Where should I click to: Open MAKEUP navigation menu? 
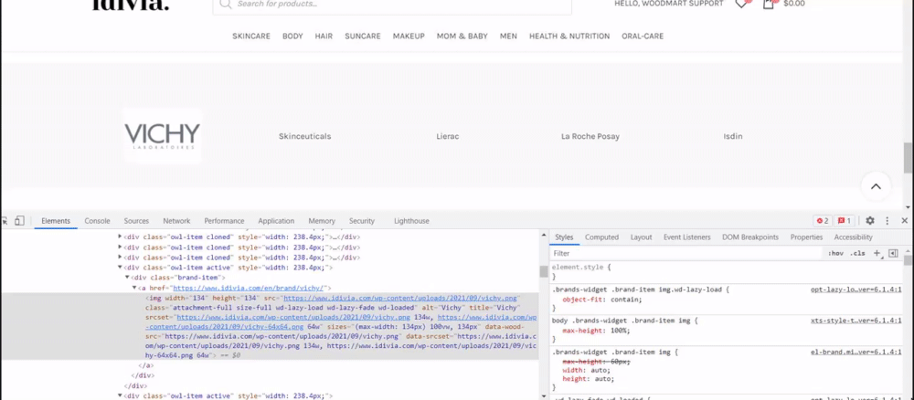pos(409,37)
